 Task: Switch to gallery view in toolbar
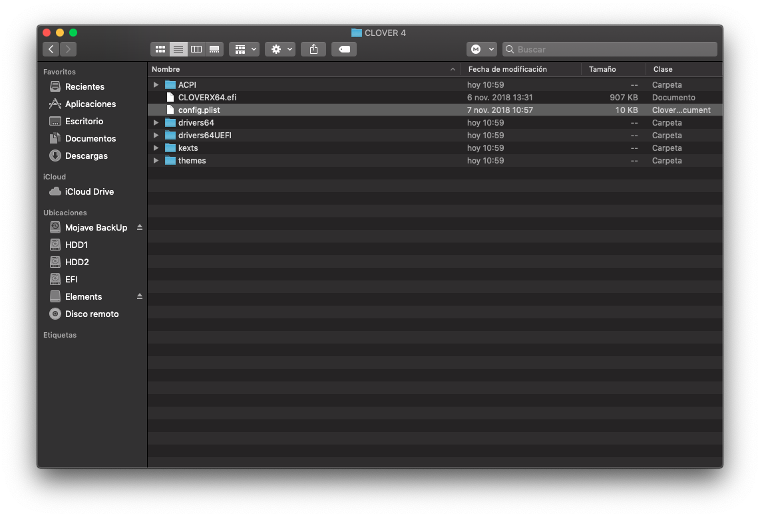tap(214, 49)
